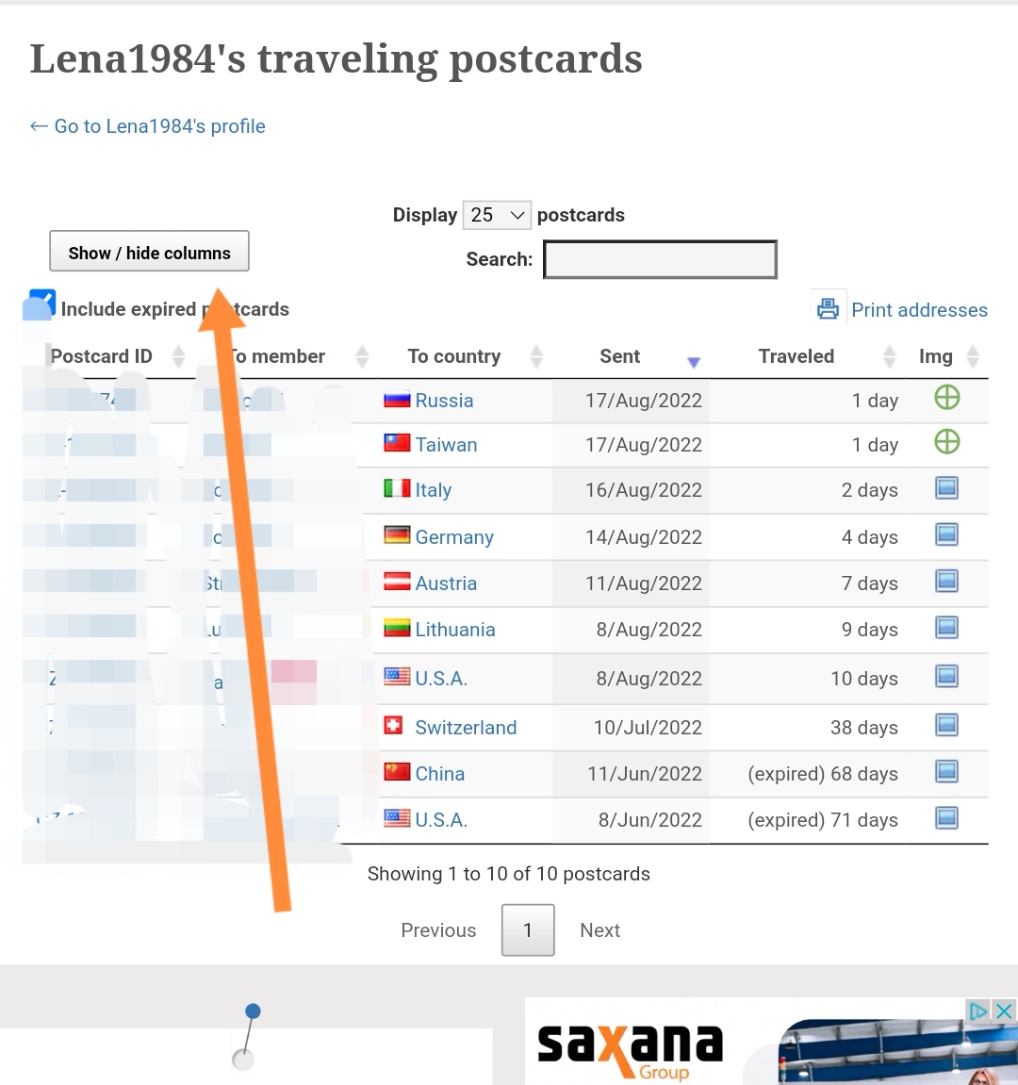The width and height of the screenshot is (1018, 1085).
Task: Go to the Next page
Action: 599,930
